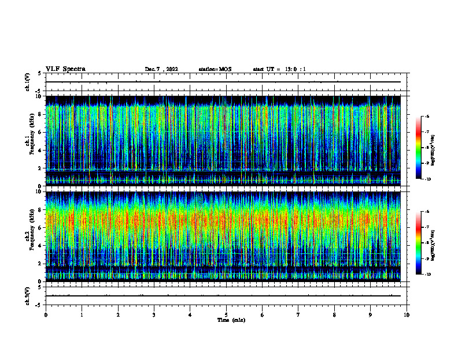
Task: Click the "start UT = 13: 0 : 1" text
Action: (279, 69)
